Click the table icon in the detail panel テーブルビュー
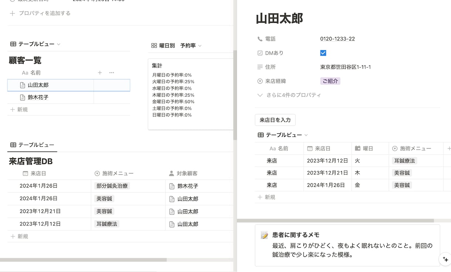This screenshot has width=451, height=272. 261,135
